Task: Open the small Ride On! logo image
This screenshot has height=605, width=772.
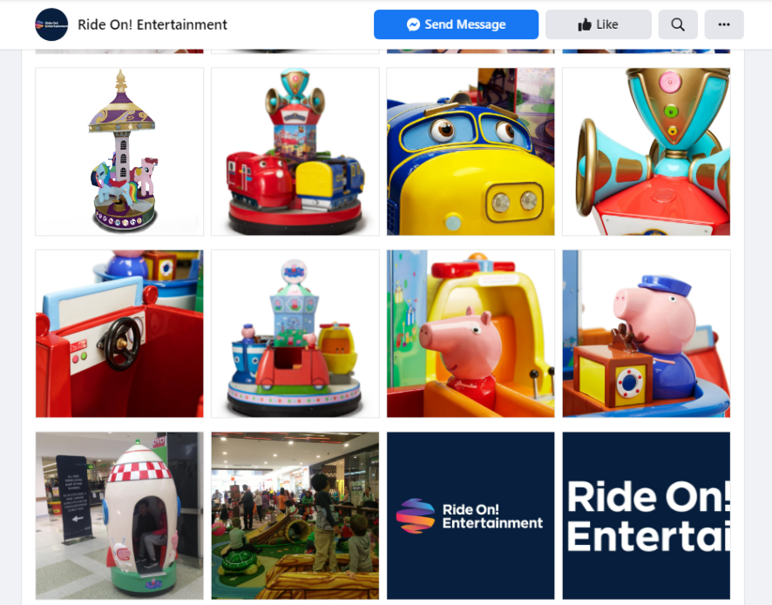Action: [471, 515]
